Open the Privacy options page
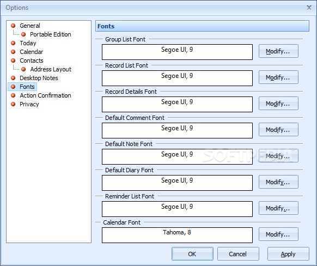317x266 pixels. pos(29,104)
